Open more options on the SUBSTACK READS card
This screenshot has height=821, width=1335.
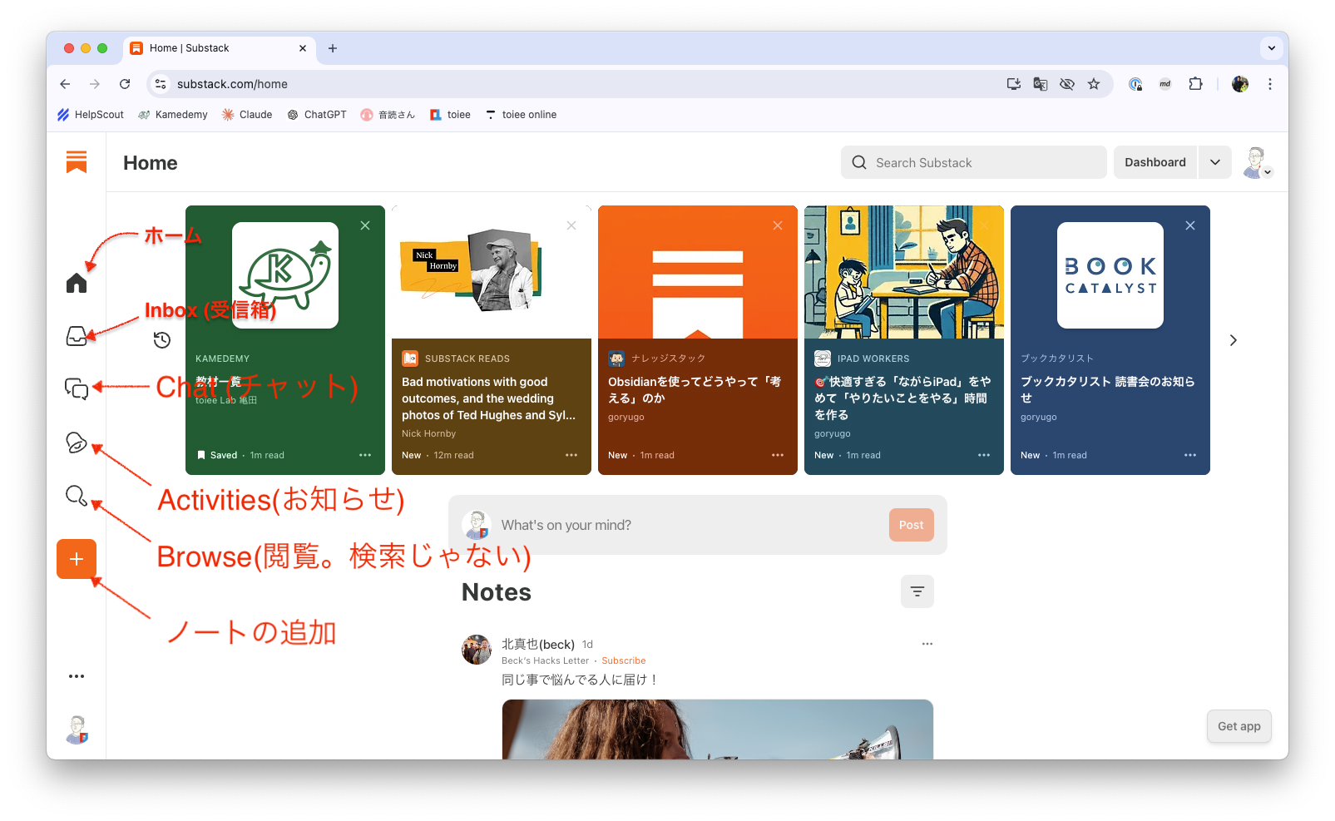pos(571,455)
